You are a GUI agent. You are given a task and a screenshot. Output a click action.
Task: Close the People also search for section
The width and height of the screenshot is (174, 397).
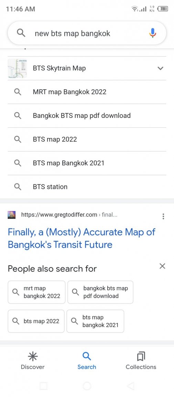click(x=162, y=266)
